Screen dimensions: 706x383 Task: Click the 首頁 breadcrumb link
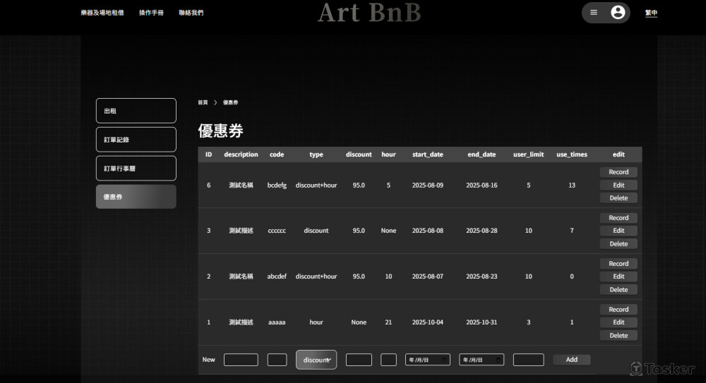[203, 103]
